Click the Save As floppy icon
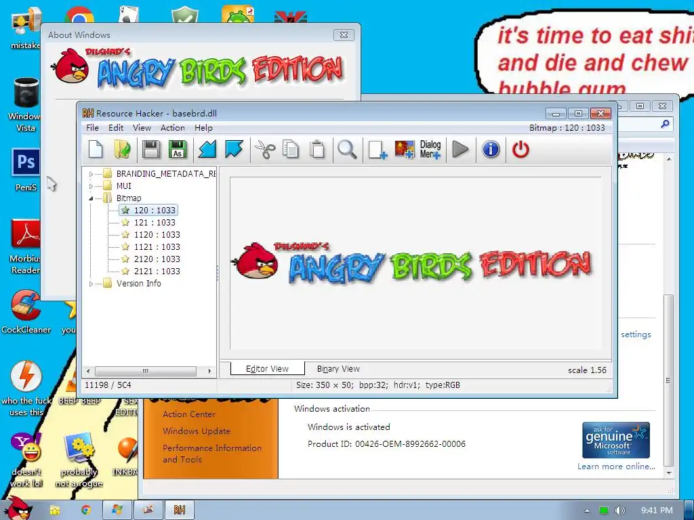 click(x=178, y=150)
